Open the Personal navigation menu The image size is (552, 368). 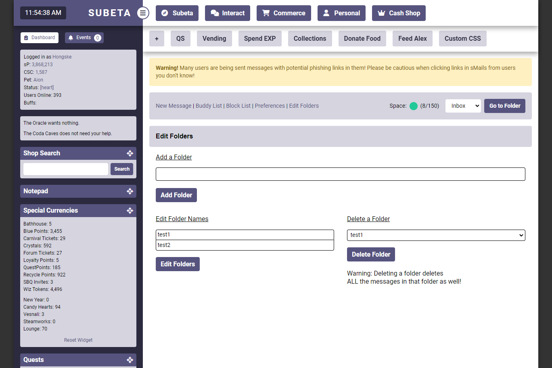pos(341,13)
